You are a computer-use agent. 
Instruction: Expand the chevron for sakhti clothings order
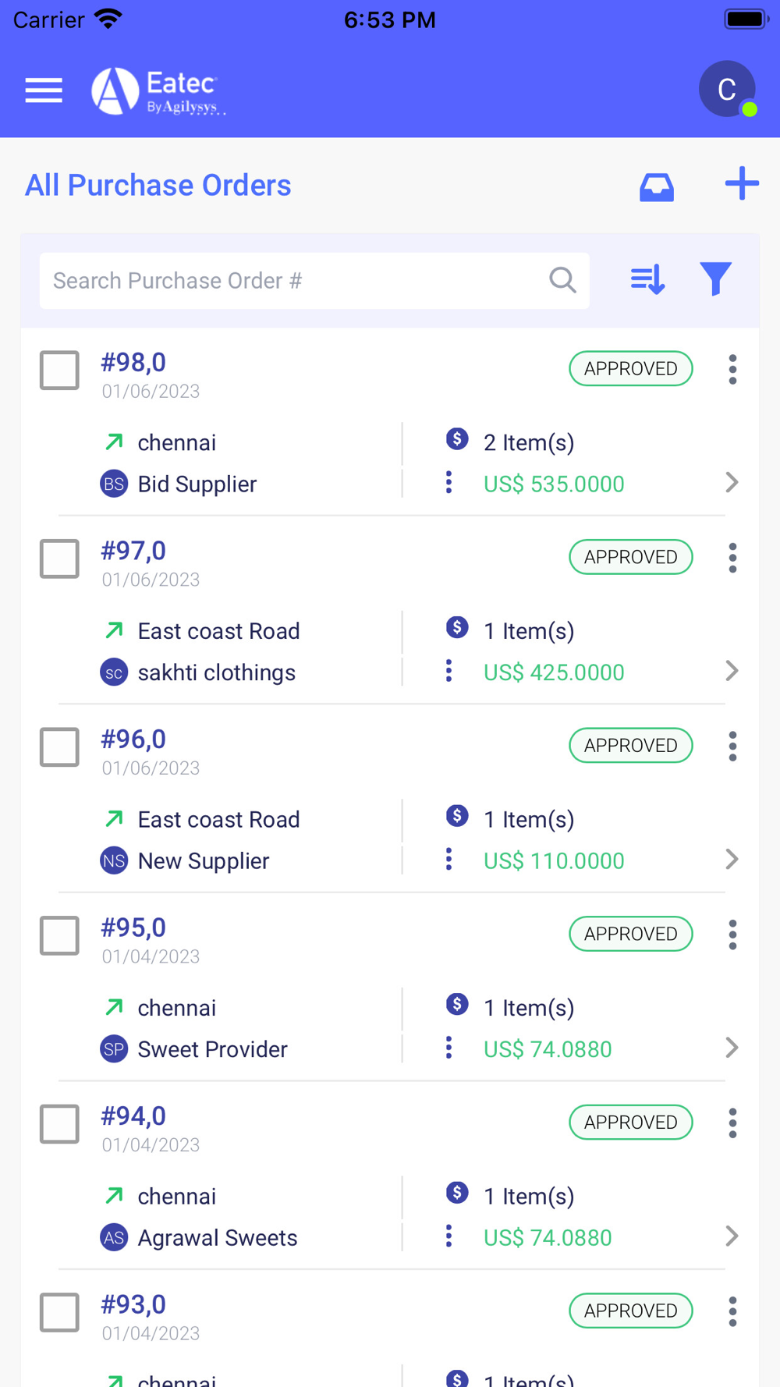pyautogui.click(x=731, y=671)
